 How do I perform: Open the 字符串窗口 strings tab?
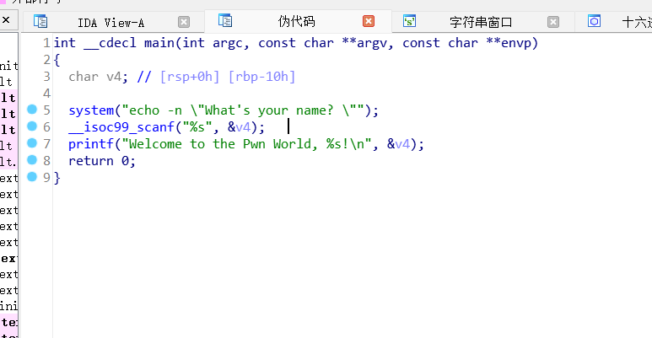[x=481, y=22]
